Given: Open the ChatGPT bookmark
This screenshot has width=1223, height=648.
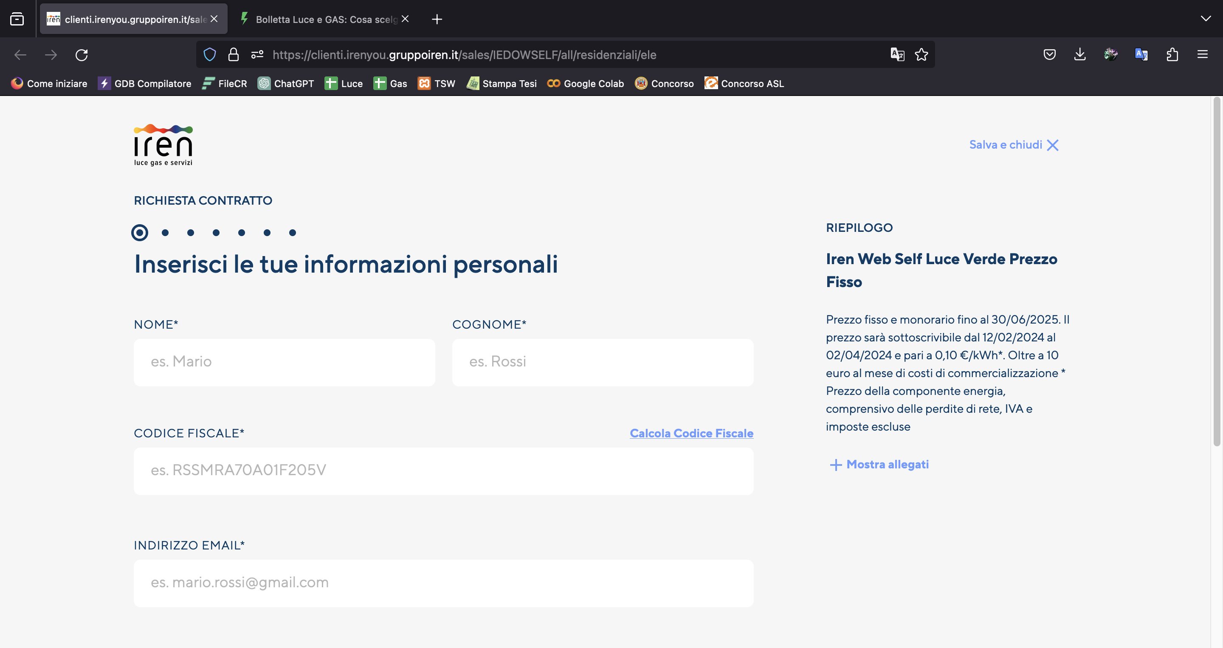Looking at the screenshot, I should pos(286,84).
